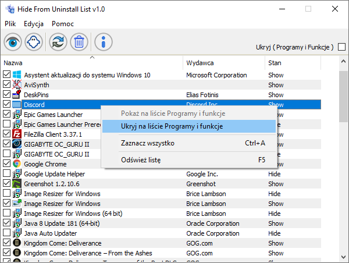The image size is (349, 263).
Task: Click the app icon in the title bar
Action: pyautogui.click(x=10, y=9)
